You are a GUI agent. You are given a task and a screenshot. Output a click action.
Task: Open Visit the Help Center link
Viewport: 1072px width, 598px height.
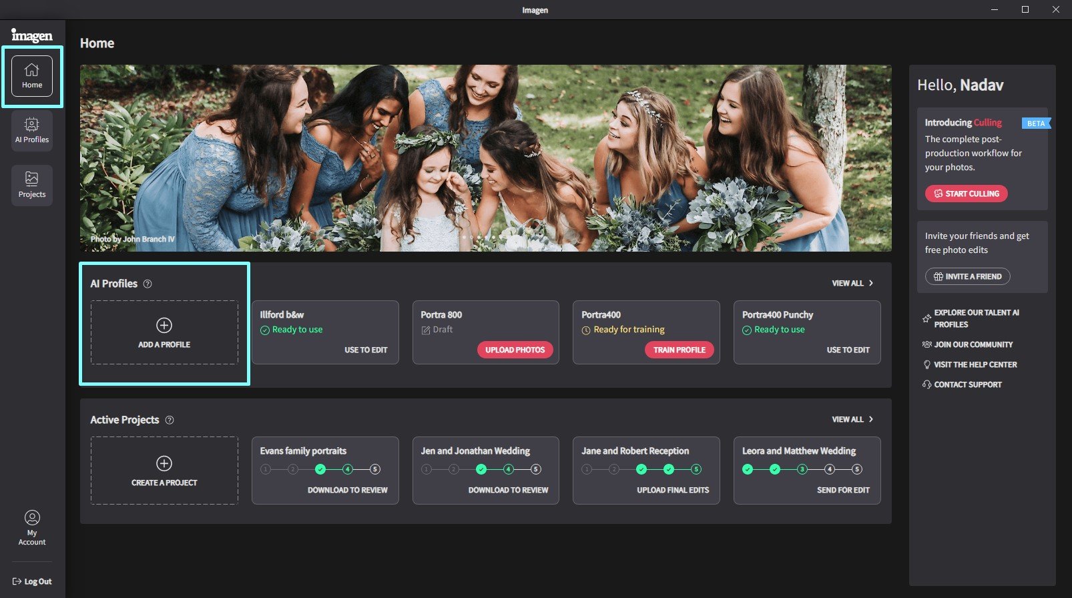(x=975, y=364)
